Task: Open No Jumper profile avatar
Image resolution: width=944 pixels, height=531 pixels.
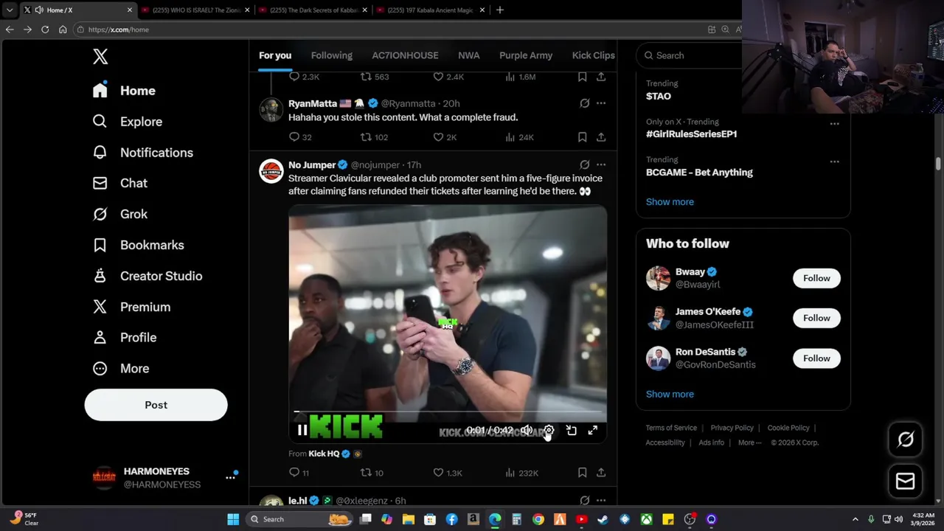Action: pyautogui.click(x=271, y=171)
